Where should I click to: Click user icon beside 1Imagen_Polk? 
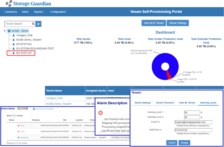[13, 35]
